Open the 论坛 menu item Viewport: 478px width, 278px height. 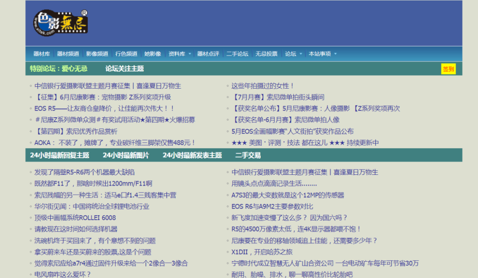[290, 54]
